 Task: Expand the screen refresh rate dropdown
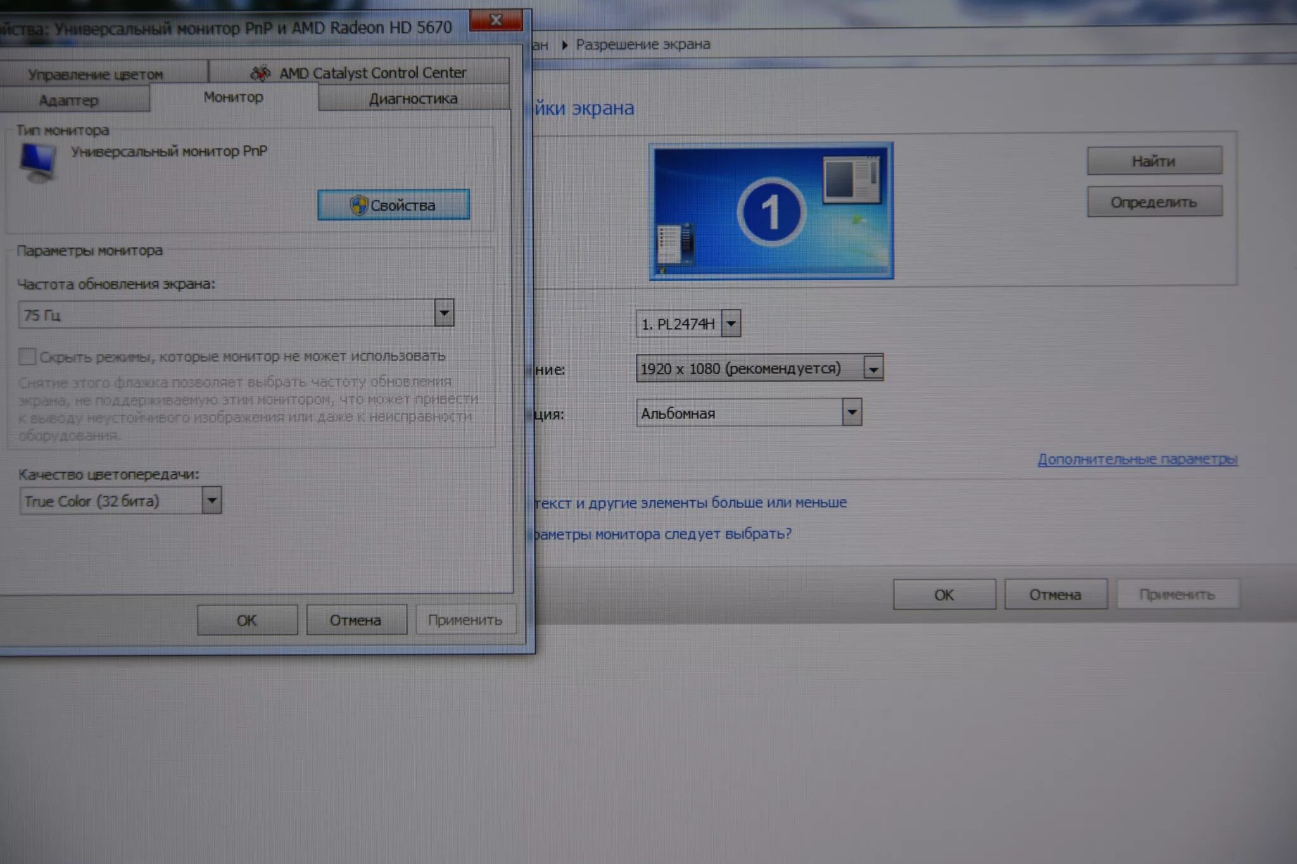tap(444, 313)
